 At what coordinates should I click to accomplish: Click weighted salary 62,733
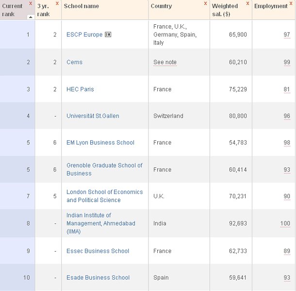[238, 251]
